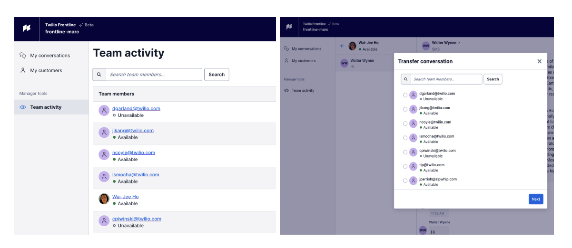Click the Next button in Transfer dialog
Image resolution: width=572 pixels, height=248 pixels.
536,199
